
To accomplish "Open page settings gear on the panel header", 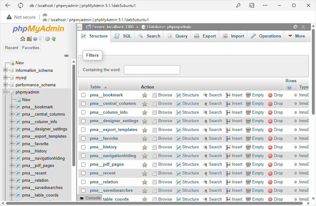I will [295, 27].
